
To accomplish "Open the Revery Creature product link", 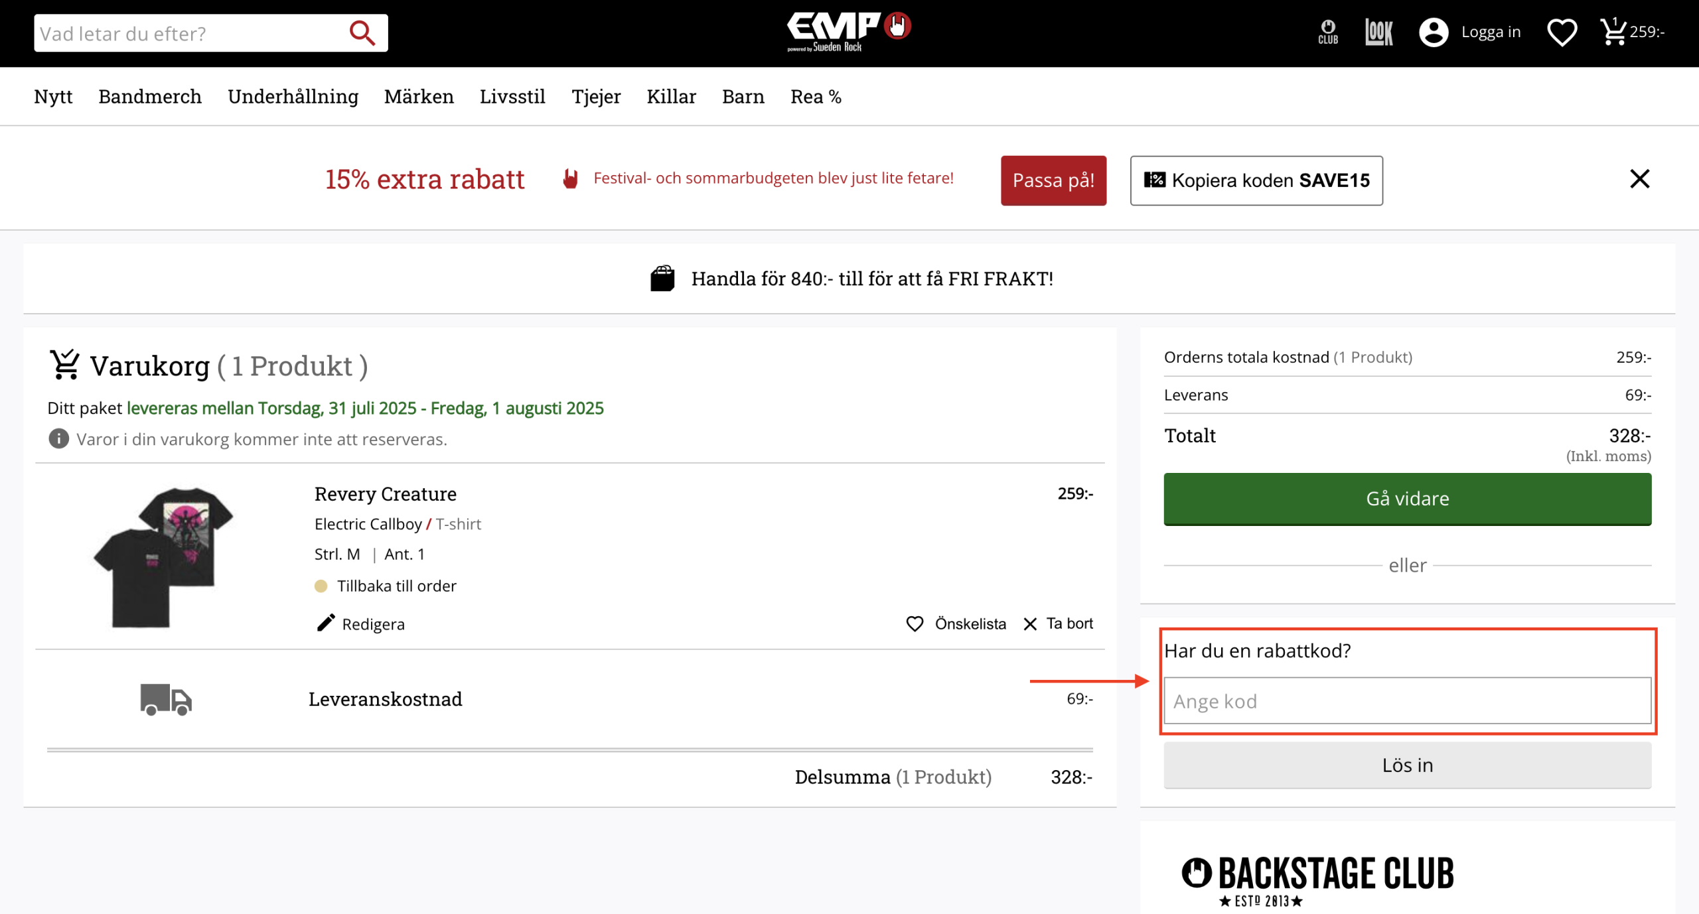I will [x=385, y=494].
